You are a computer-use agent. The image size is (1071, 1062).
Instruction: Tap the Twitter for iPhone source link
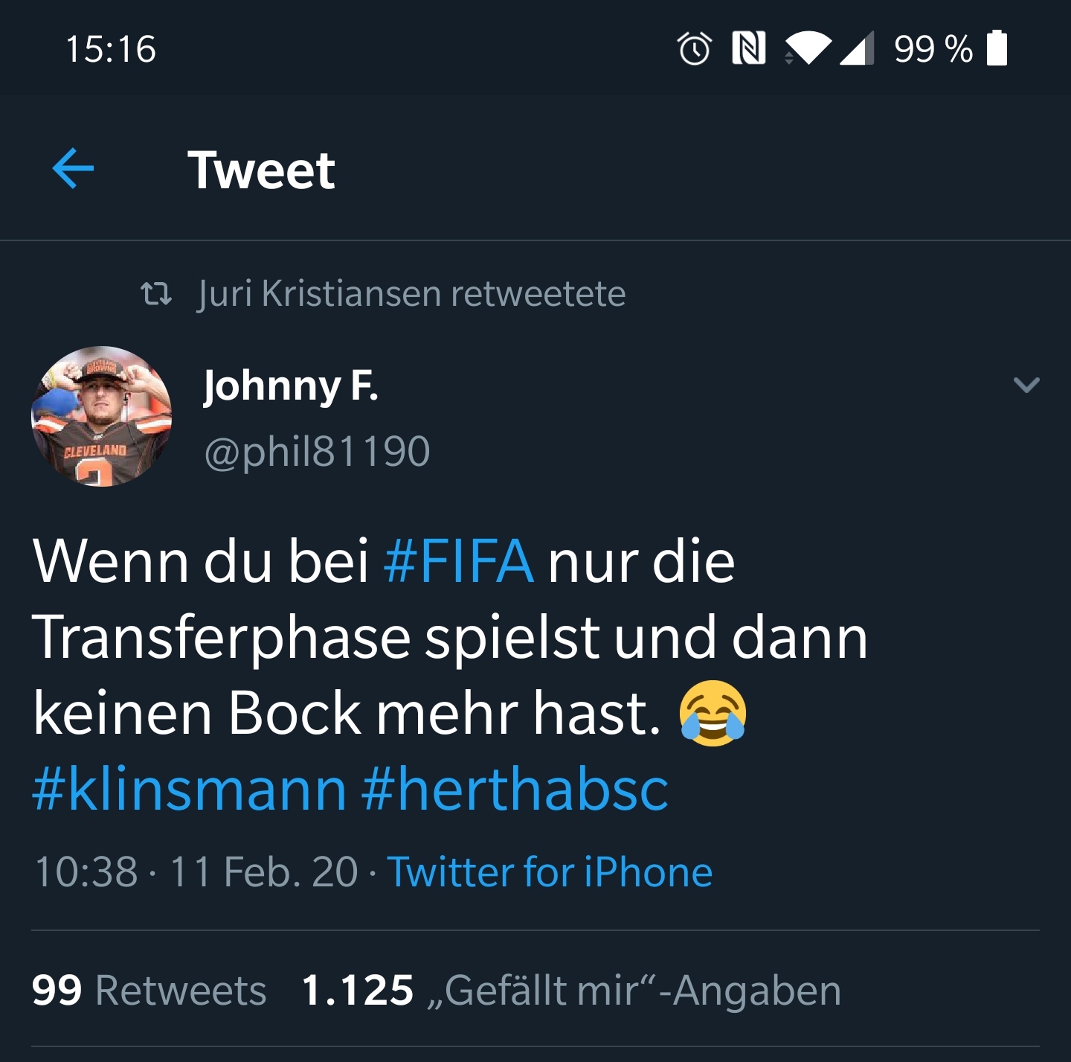[550, 871]
